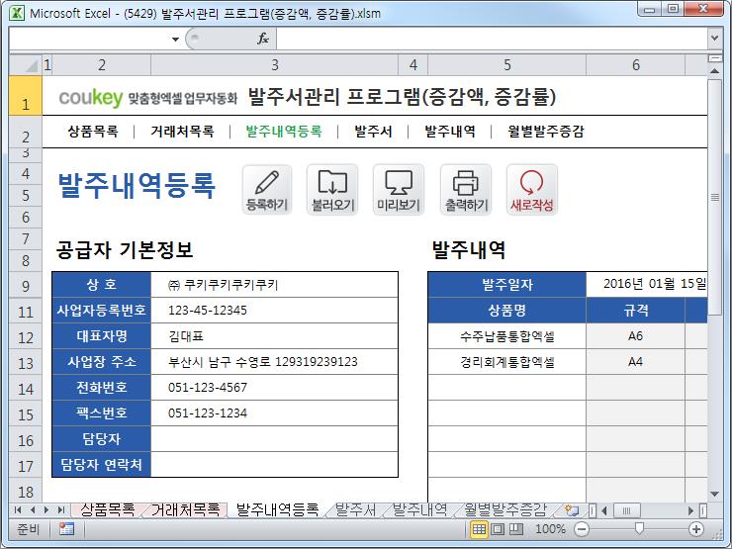Select the 발주내역등록 sheet tab
This screenshot has width=732, height=549.
coord(277,509)
